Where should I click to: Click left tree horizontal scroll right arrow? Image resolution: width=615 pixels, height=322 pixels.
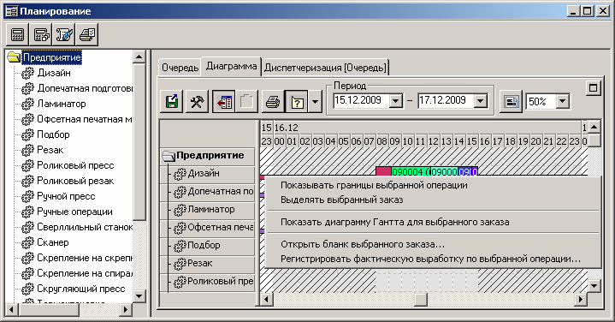[x=125, y=309]
